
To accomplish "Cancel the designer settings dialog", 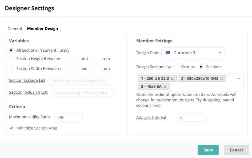I will pos(236,150).
